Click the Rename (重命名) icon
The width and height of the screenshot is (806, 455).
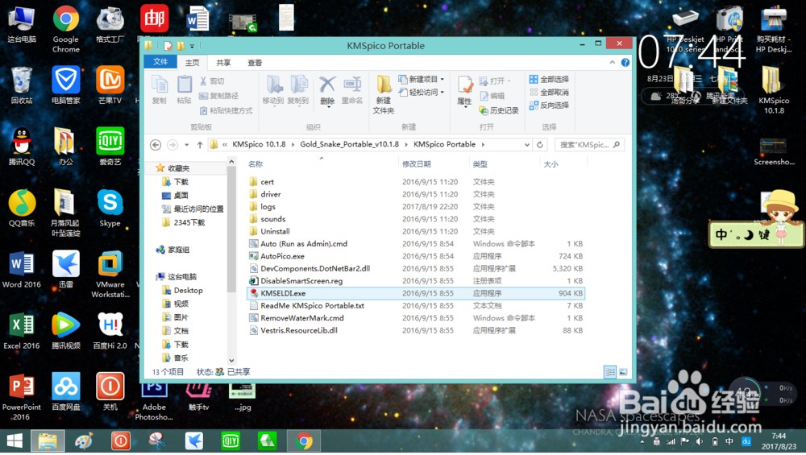point(352,85)
